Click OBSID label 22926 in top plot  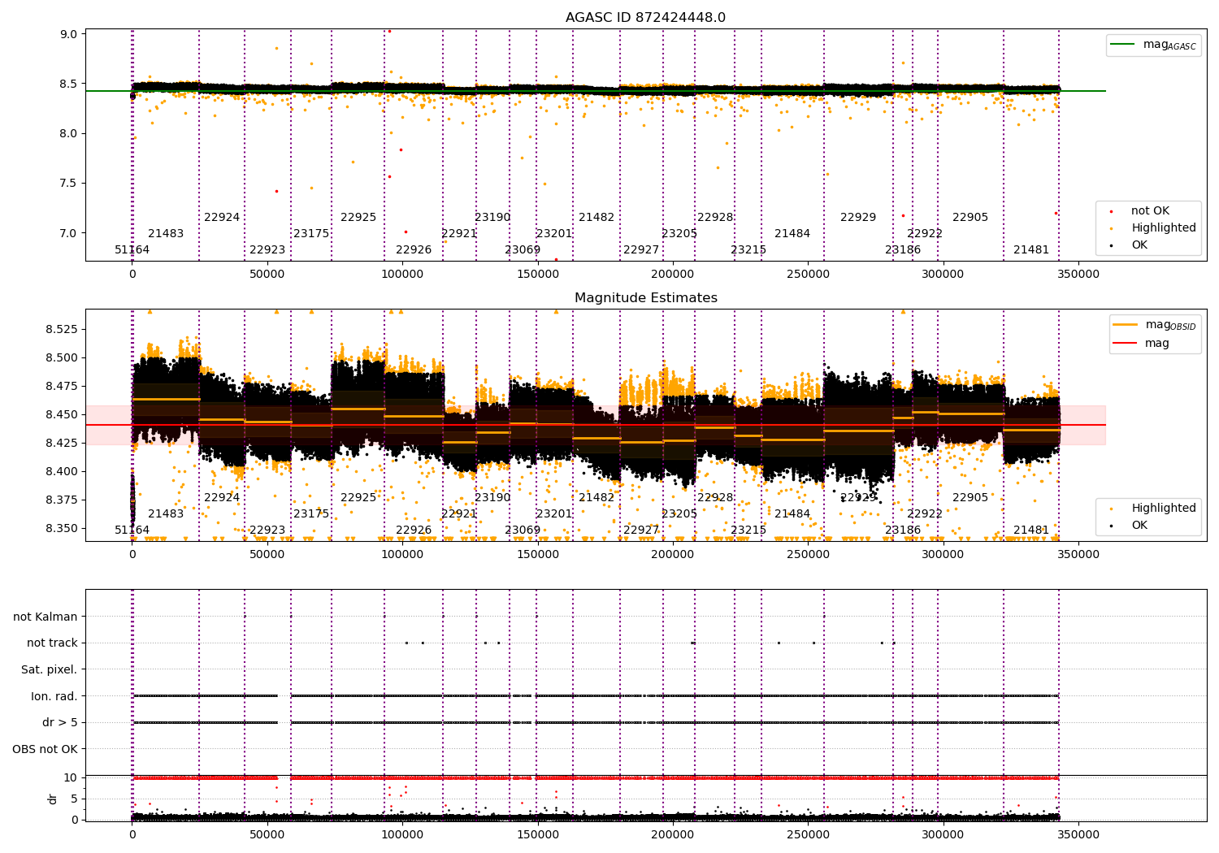(x=414, y=250)
